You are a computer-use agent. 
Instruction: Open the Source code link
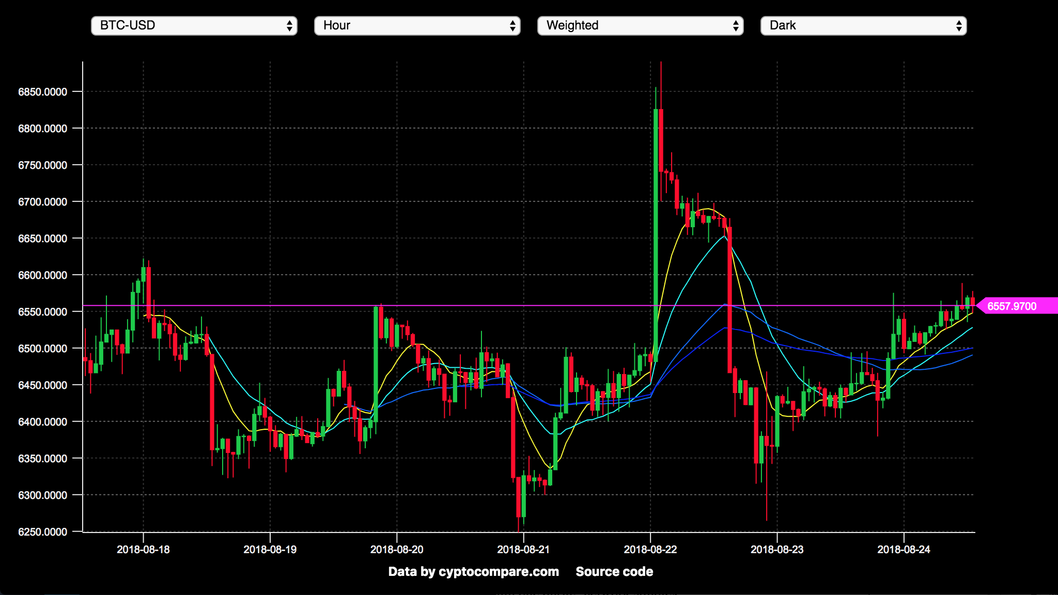click(614, 571)
